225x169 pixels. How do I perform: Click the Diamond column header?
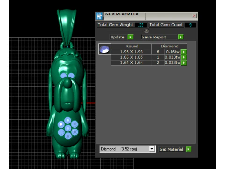click(x=169, y=46)
